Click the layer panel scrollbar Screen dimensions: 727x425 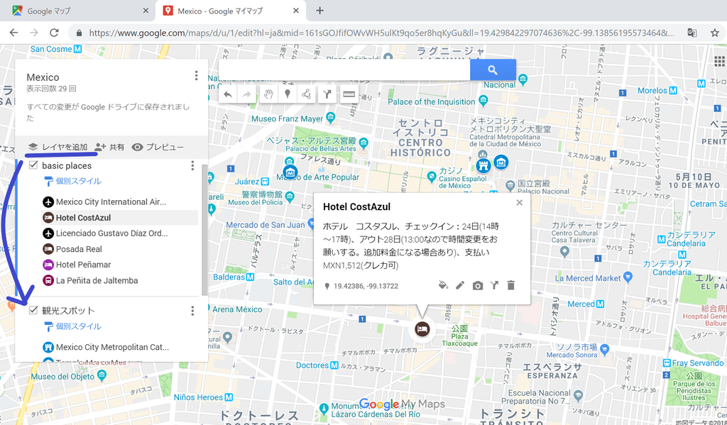click(x=205, y=230)
